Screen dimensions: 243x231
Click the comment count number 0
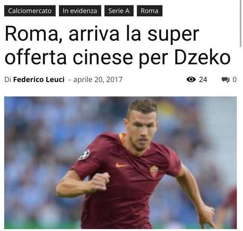coord(235,79)
